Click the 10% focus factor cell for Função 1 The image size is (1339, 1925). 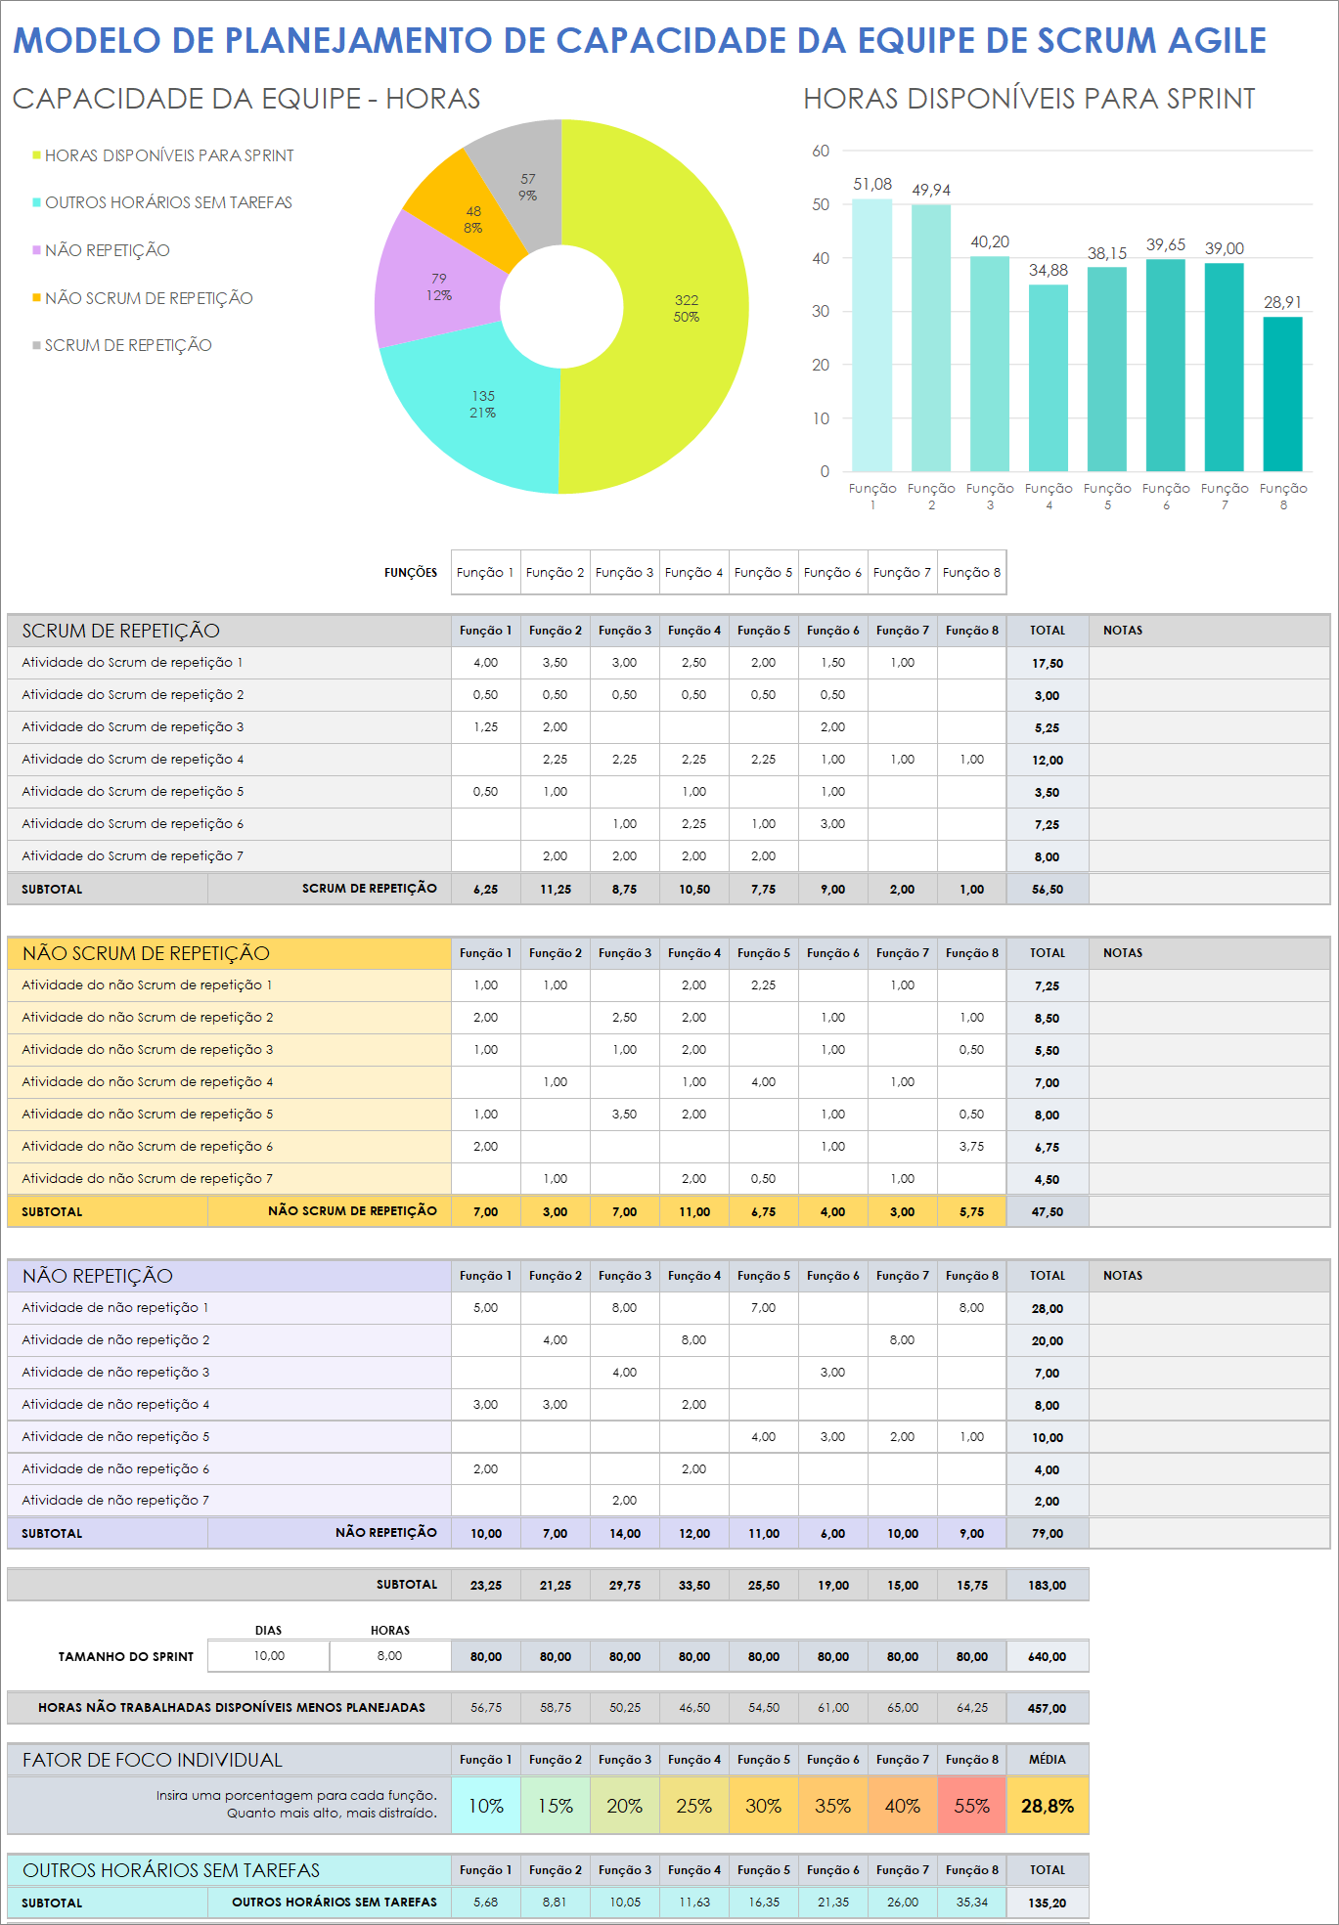486,1806
